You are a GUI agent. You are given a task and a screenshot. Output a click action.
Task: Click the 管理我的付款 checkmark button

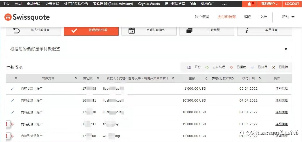pyautogui.click(x=91, y=30)
